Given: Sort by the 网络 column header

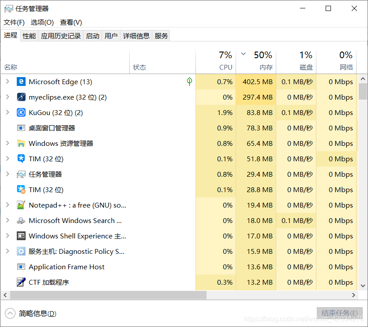Looking at the screenshot, I should (x=336, y=62).
